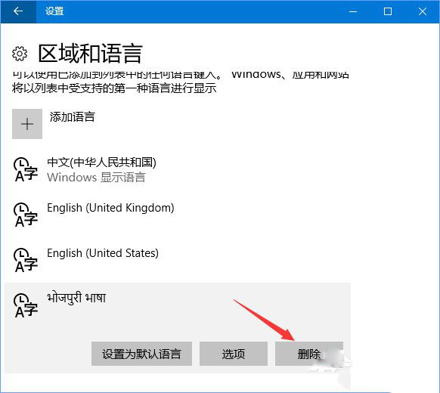Click the description line 将以列表中受支持的第一种语言进行显示
Viewport: 440px width, 393px height.
pyautogui.click(x=114, y=88)
